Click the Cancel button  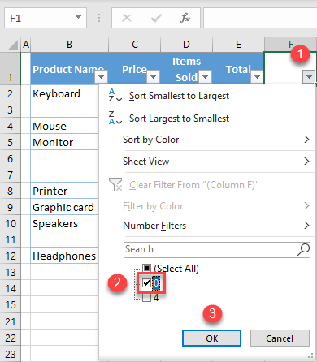tap(280, 338)
